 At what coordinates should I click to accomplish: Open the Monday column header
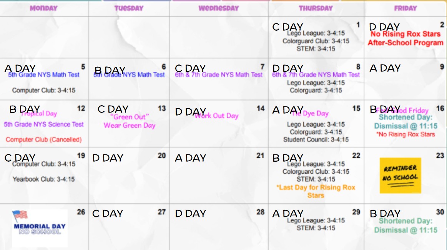tap(43, 8)
